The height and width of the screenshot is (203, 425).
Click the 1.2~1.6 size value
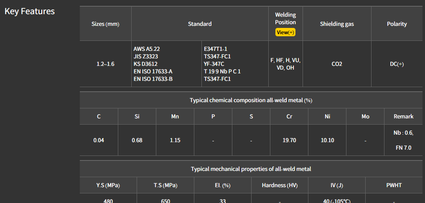pyautogui.click(x=105, y=64)
